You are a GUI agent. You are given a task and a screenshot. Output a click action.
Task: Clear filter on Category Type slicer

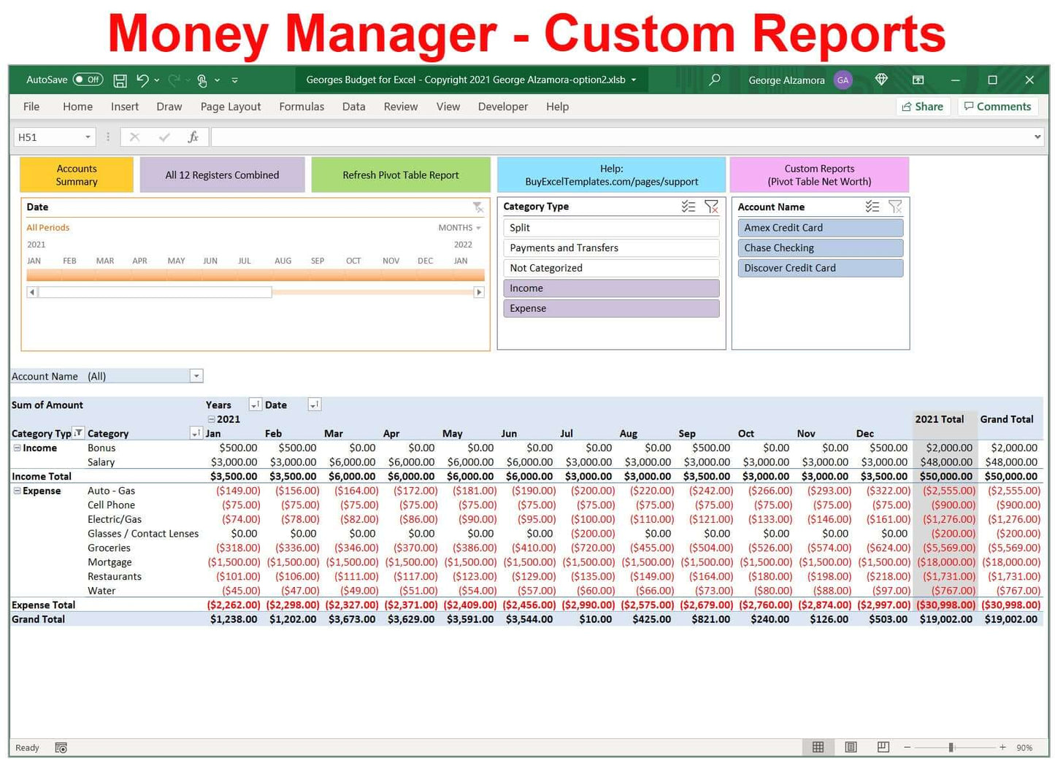coord(711,207)
